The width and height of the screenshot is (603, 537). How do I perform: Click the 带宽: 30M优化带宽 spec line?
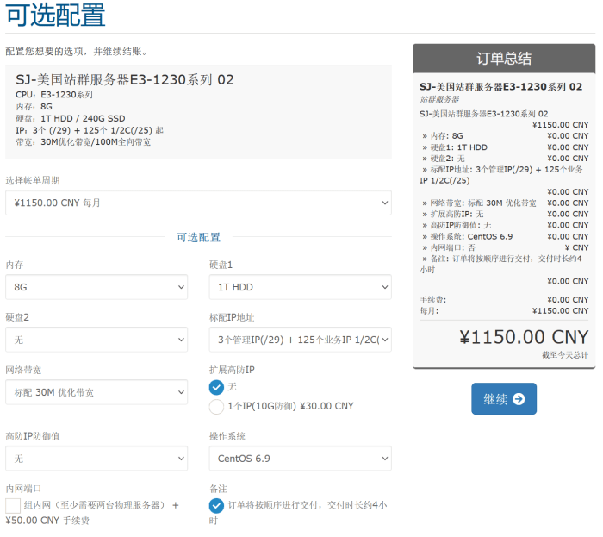(83, 142)
